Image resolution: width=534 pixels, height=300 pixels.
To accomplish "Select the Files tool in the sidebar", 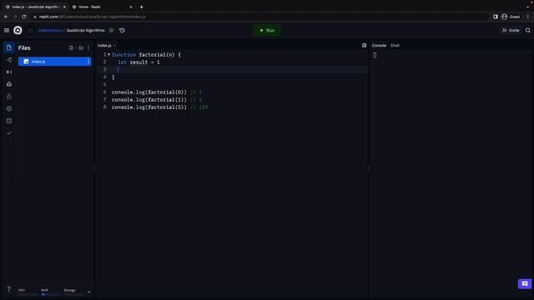I will click(9, 47).
